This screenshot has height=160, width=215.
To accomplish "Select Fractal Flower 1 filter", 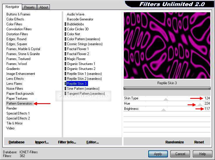I will [x=78, y=49].
